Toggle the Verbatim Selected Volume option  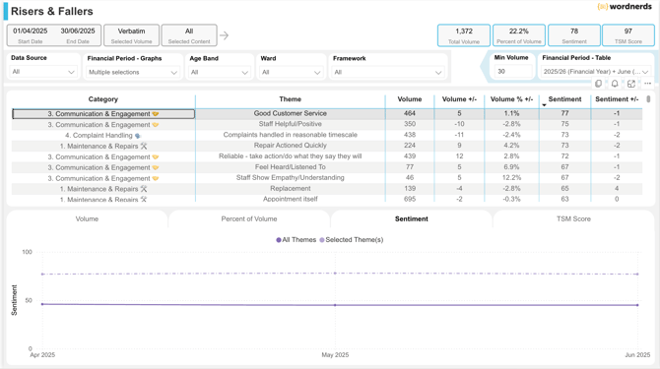[131, 35]
